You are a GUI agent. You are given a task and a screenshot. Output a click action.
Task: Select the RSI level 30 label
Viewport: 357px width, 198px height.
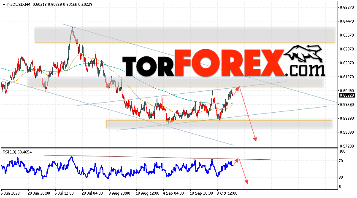pos(341,177)
